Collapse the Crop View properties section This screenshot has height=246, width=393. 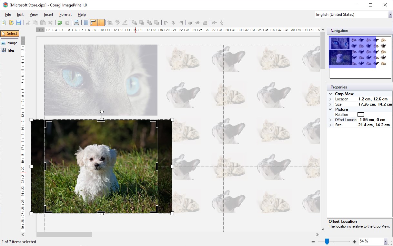point(331,94)
